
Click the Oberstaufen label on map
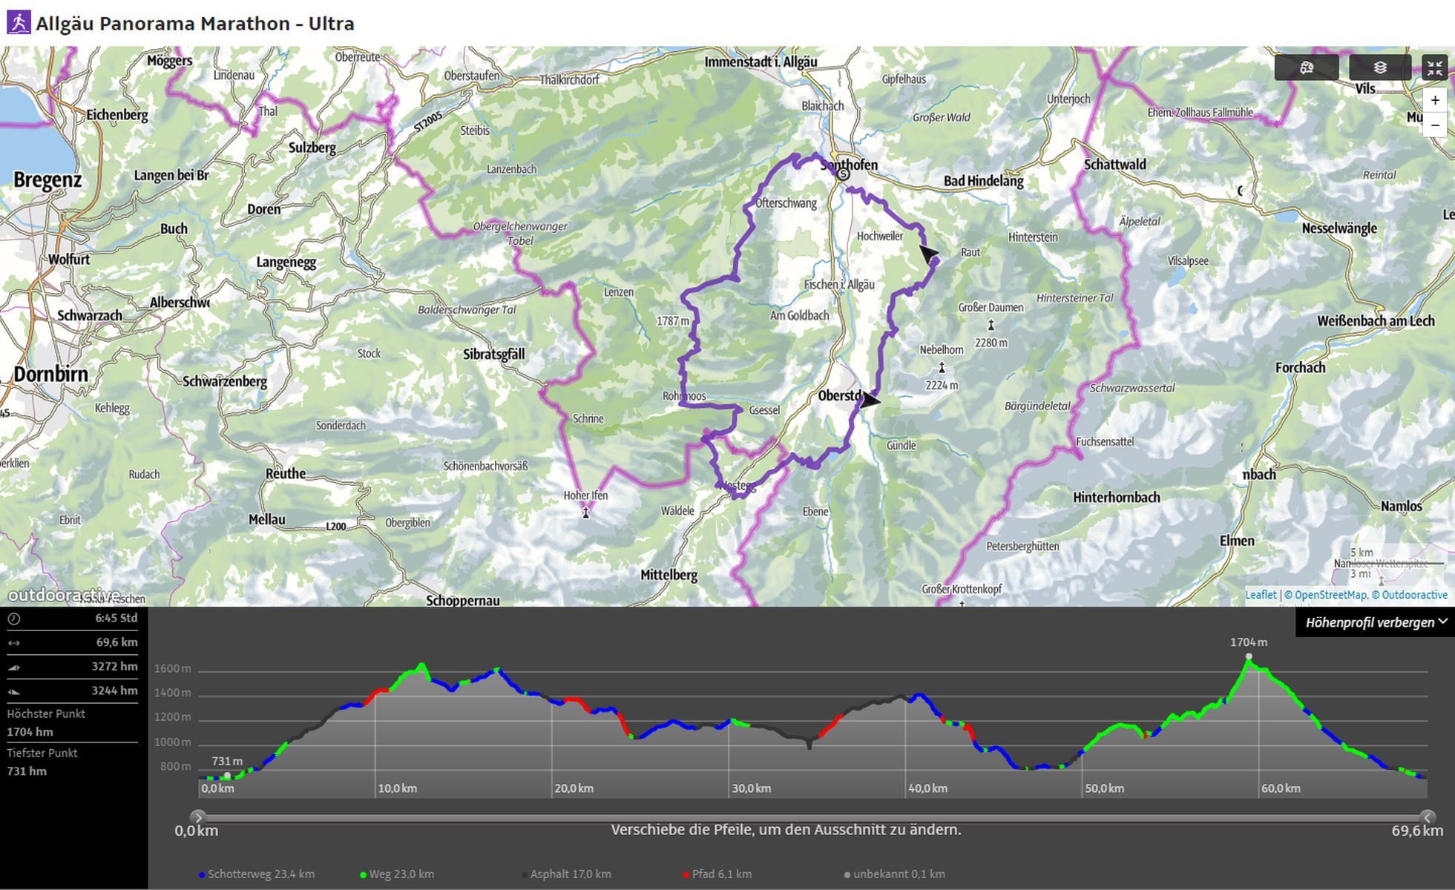(471, 76)
